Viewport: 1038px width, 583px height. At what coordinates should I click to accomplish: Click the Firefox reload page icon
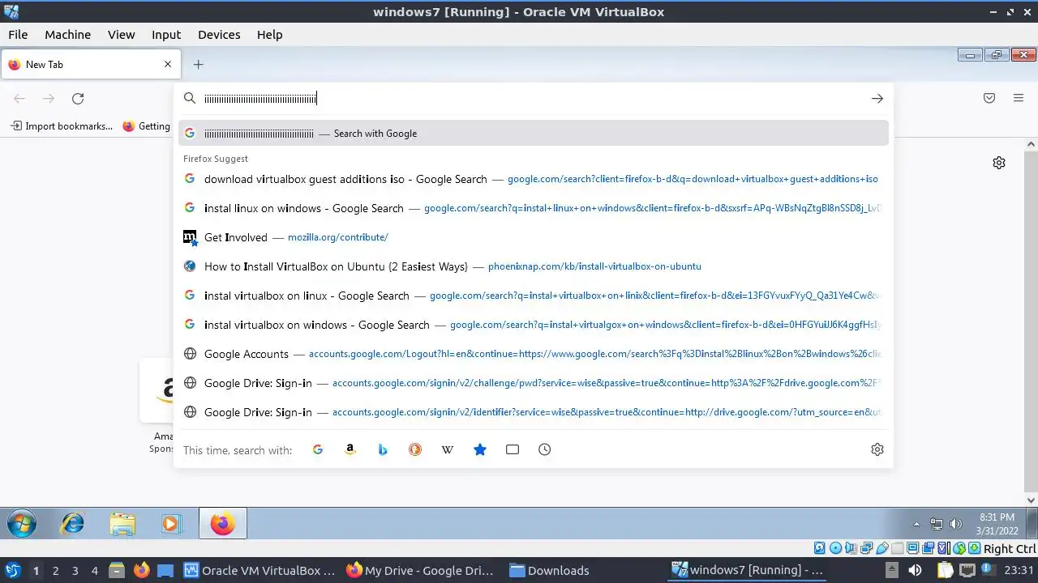click(x=78, y=99)
